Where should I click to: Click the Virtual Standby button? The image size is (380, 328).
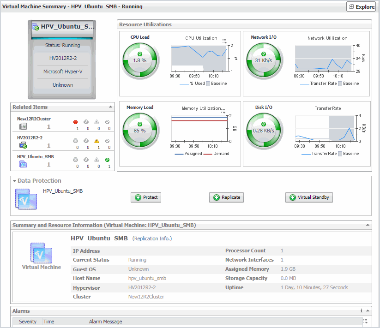(309, 197)
